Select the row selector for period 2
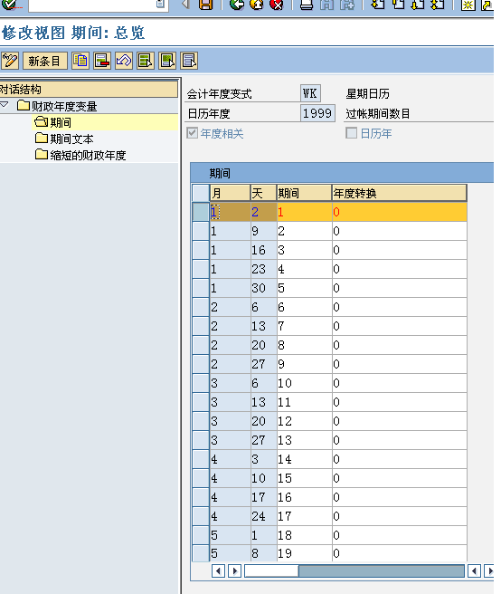501x594 pixels. [201, 231]
